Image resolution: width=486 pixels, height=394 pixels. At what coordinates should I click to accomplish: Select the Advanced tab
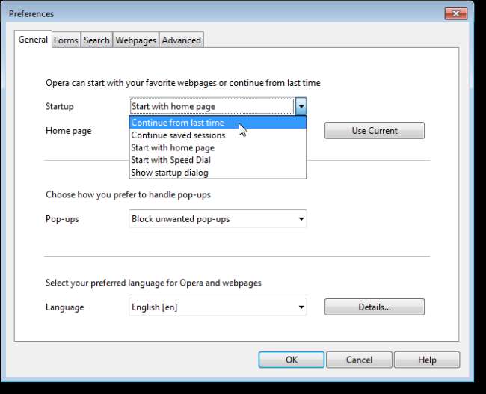coord(182,40)
